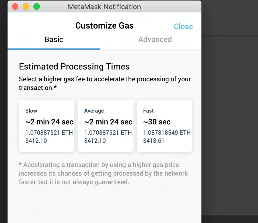Image resolution: width=258 pixels, height=223 pixels.
Task: Click the gray accelerating transaction footnote
Action: [103, 173]
